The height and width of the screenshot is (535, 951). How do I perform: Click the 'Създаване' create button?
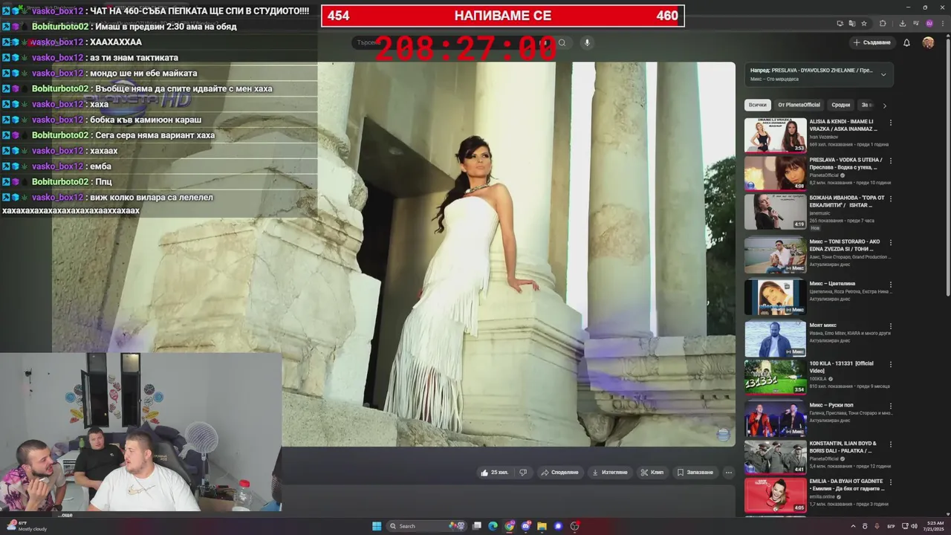tap(872, 42)
